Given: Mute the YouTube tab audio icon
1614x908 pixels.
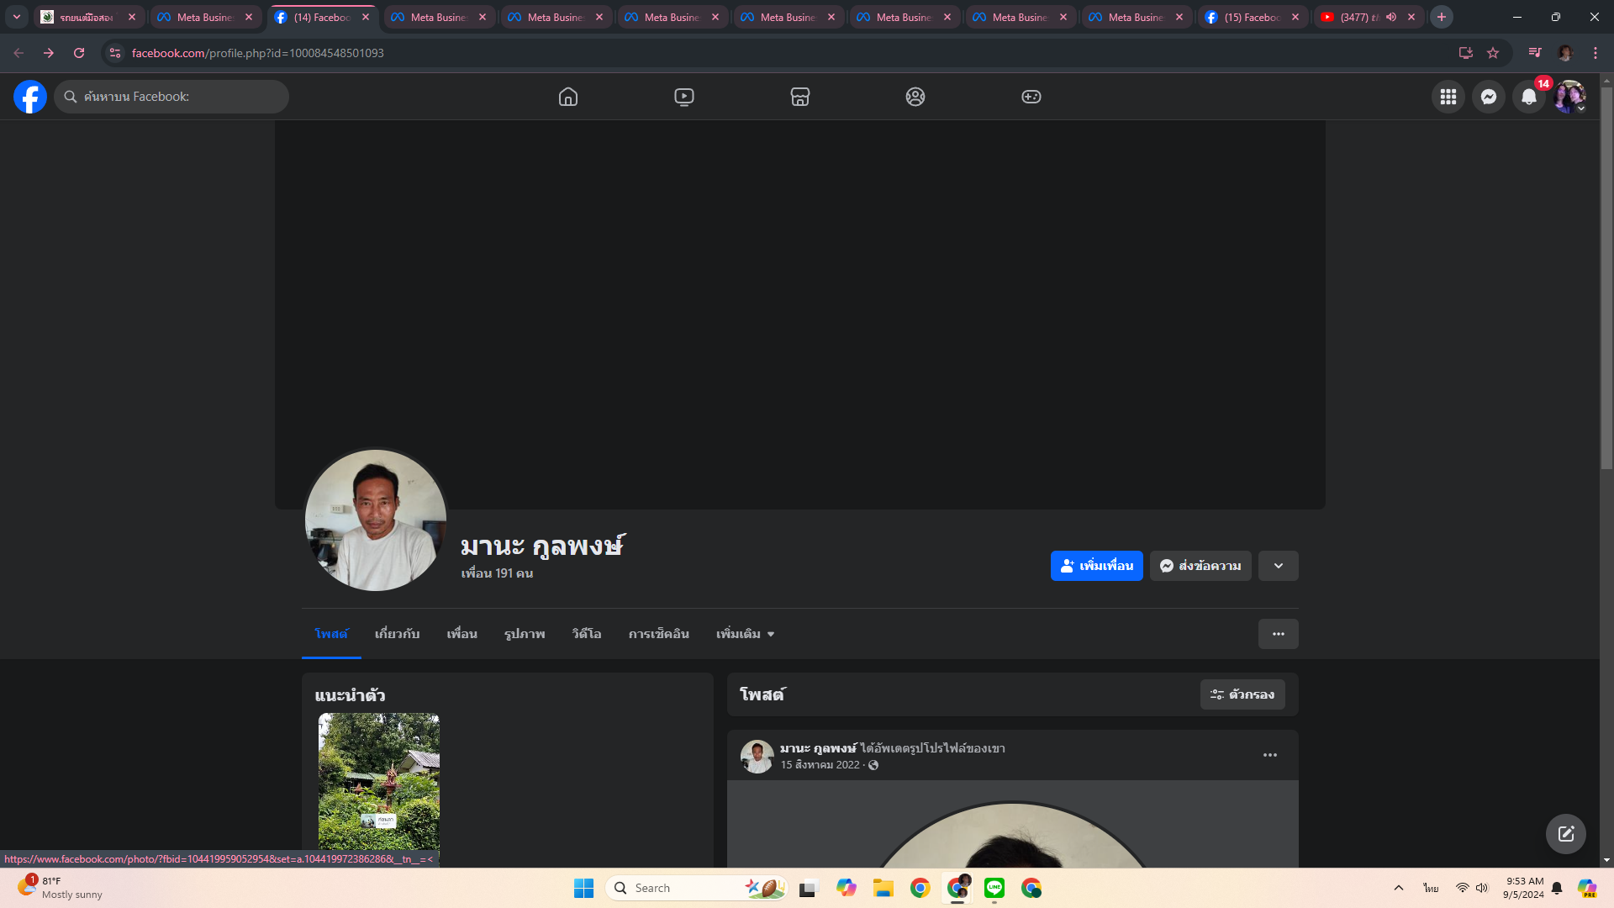Looking at the screenshot, I should click(x=1391, y=17).
